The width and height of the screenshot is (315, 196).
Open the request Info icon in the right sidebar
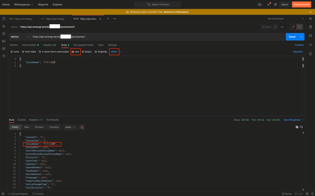[x=310, y=54]
